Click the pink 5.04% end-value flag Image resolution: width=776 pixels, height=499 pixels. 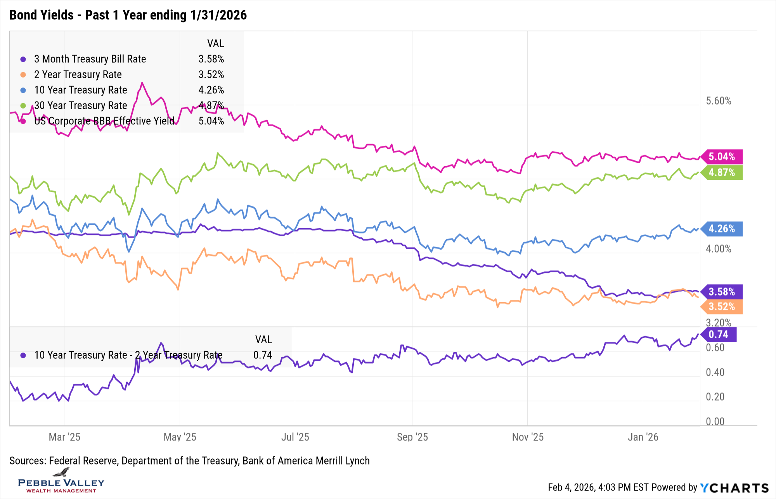tap(722, 157)
